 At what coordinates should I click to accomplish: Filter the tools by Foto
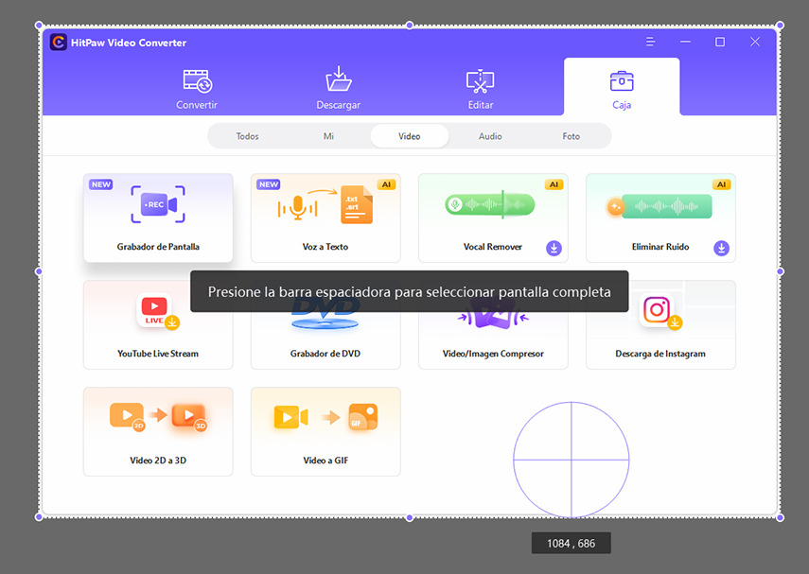click(x=572, y=136)
